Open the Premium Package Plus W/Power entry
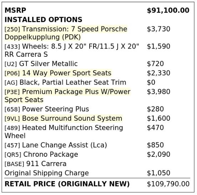This screenshot has height=195, width=197. point(67,96)
